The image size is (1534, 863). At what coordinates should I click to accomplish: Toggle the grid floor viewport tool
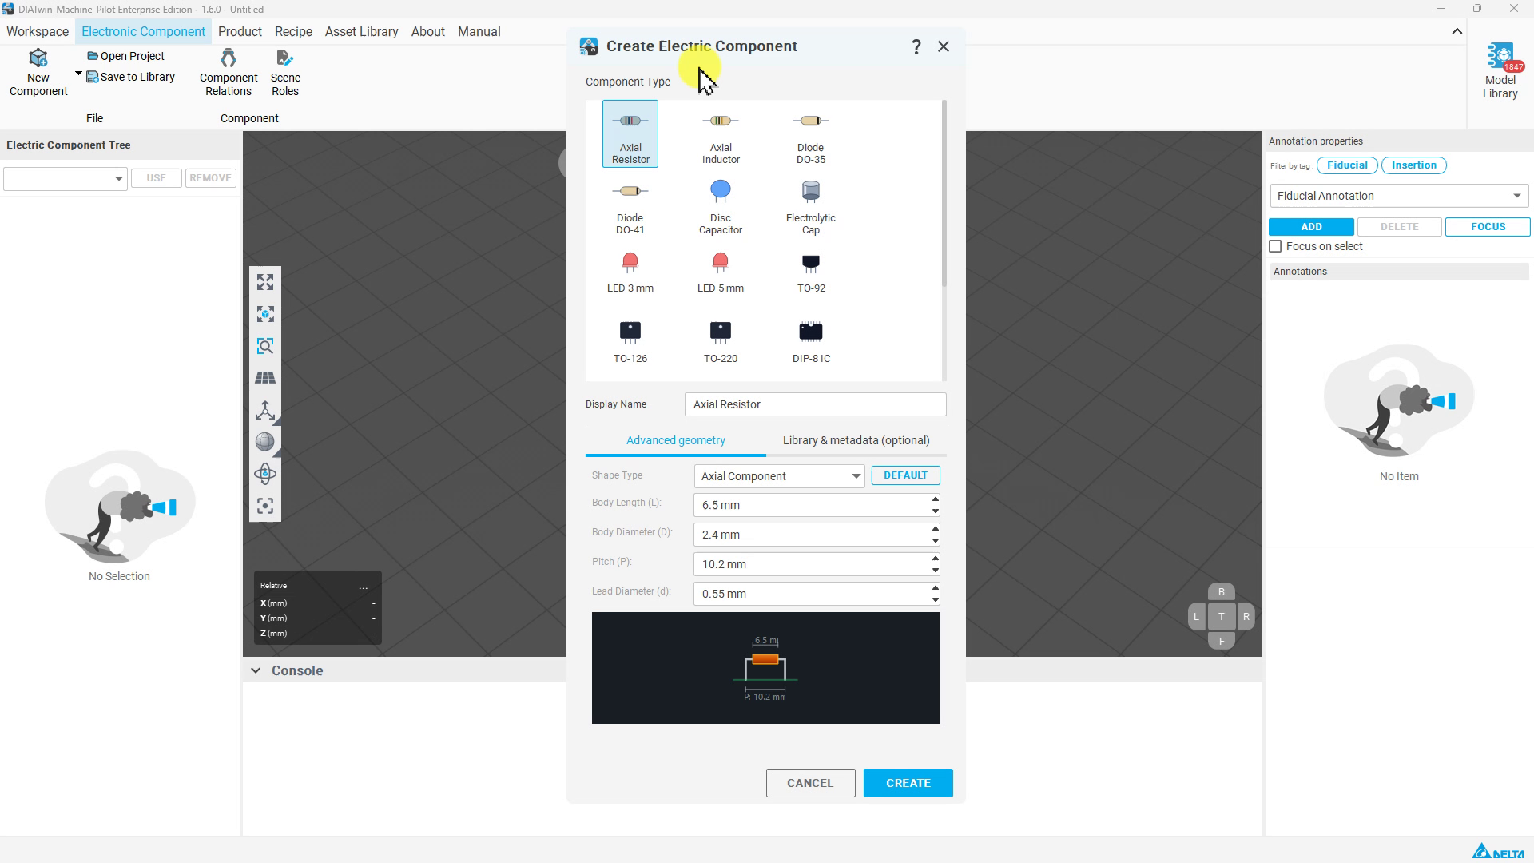coord(265,378)
